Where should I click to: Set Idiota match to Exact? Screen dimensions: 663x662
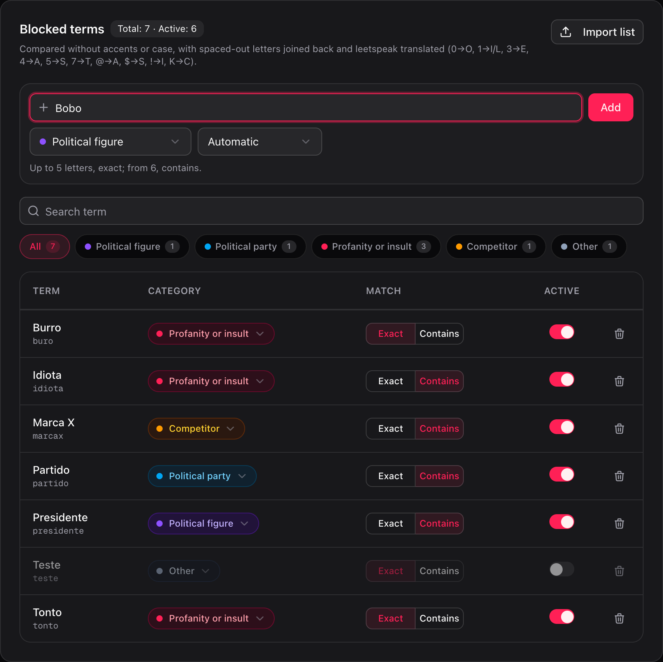[x=391, y=381]
